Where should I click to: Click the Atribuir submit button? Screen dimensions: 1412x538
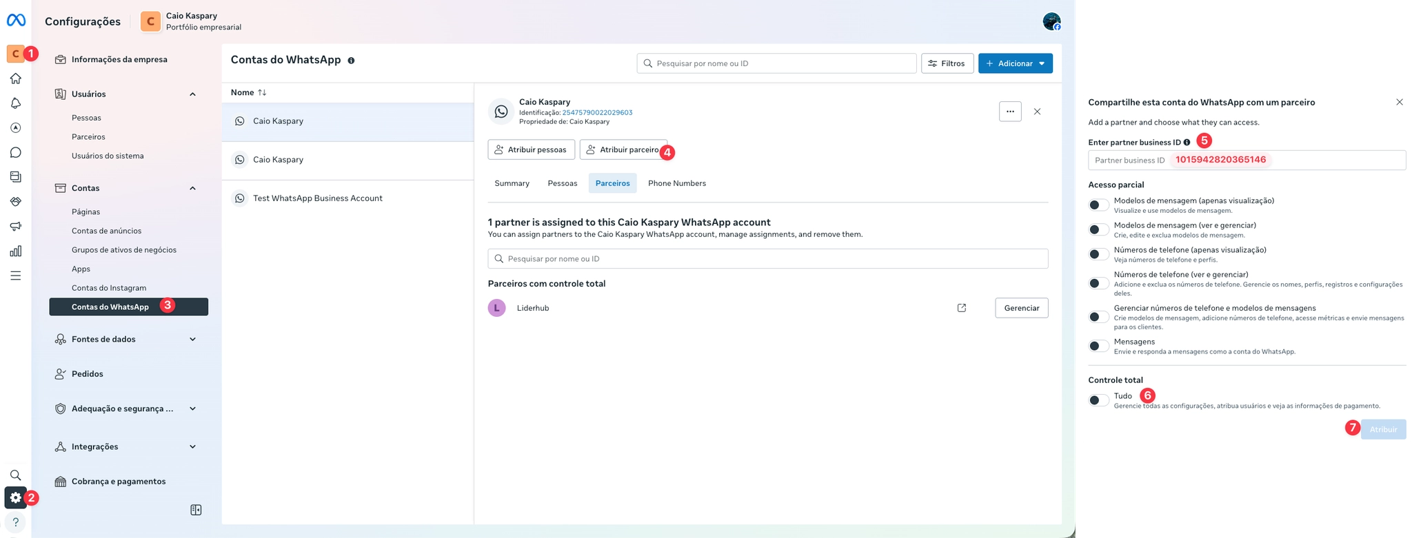tap(1383, 429)
